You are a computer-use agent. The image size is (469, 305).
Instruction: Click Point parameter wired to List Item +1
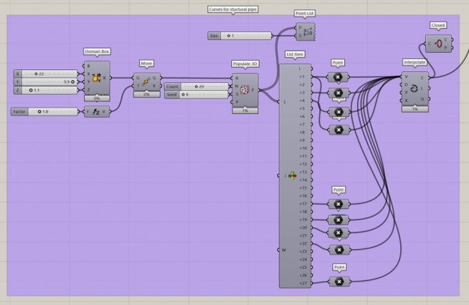pyautogui.click(x=338, y=77)
